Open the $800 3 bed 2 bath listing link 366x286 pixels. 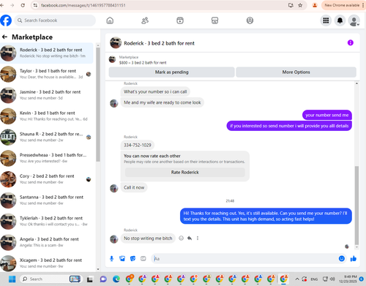coord(143,63)
